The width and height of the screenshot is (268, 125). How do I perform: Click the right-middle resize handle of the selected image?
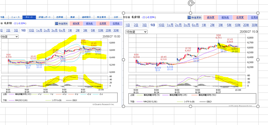(x=258, y=60)
